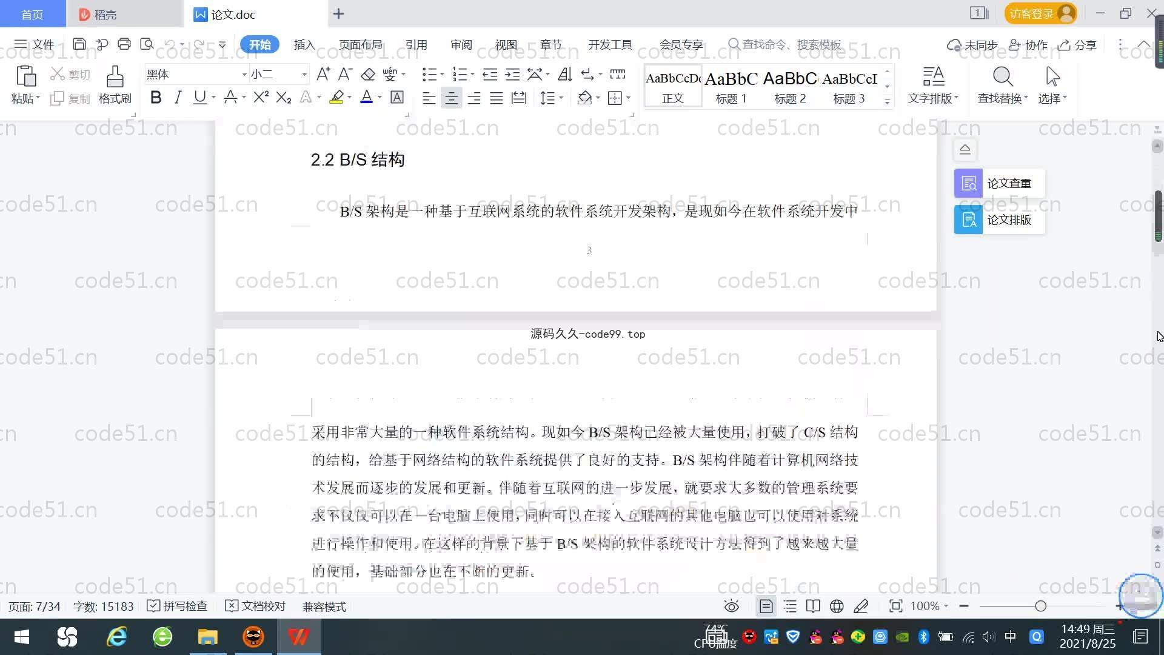1164x655 pixels.
Task: Switch to outline view in status bar
Action: (790, 606)
